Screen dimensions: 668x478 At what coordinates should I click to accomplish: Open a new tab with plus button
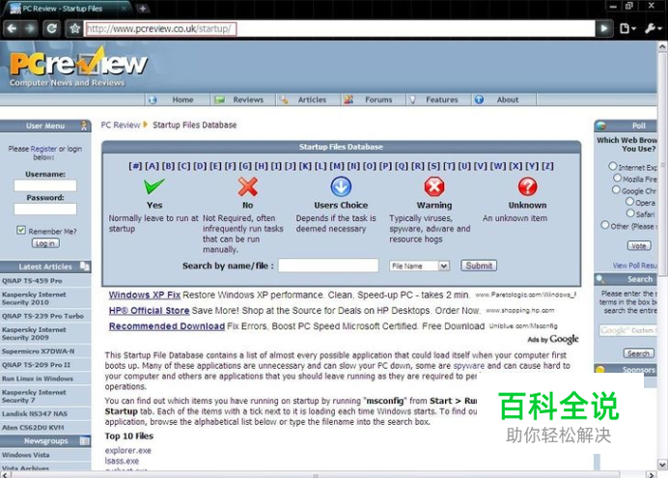142,8
